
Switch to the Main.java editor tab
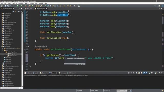[28, 9]
